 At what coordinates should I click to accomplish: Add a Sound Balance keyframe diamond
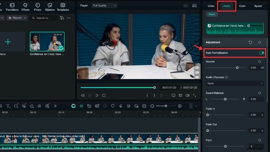coord(260,93)
